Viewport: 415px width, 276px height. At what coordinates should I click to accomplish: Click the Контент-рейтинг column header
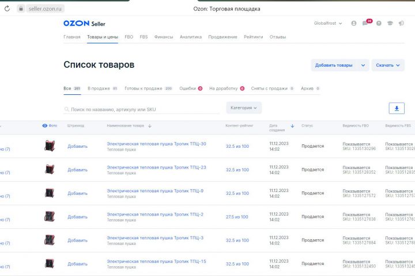239,126
